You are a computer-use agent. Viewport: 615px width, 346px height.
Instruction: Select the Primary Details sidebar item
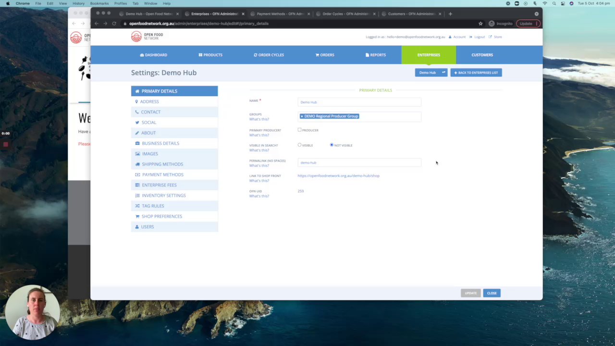(x=174, y=91)
